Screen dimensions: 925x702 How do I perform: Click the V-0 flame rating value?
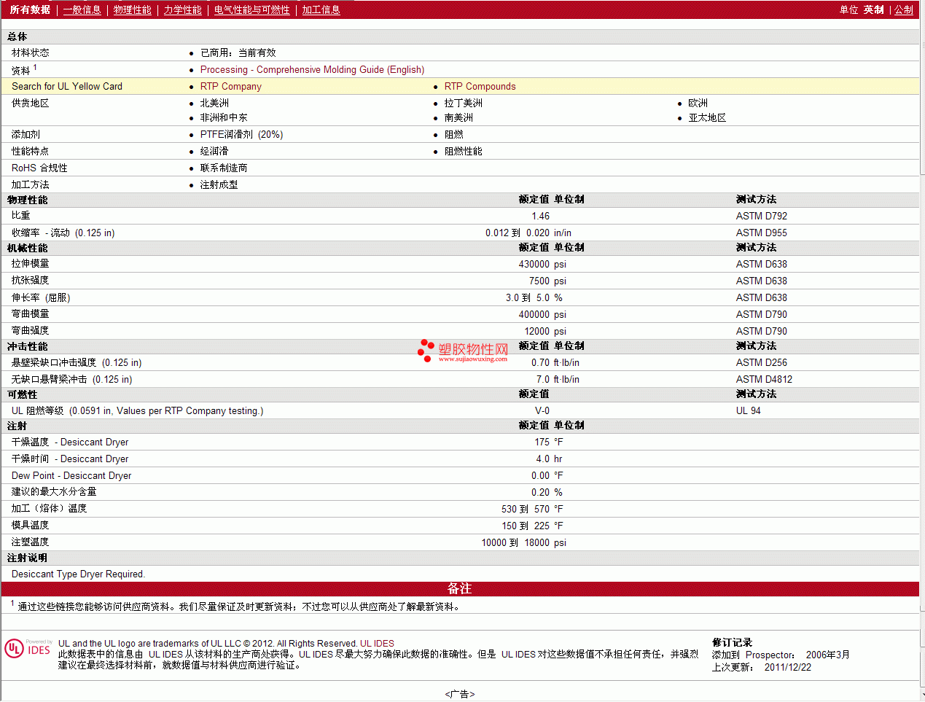[542, 410]
